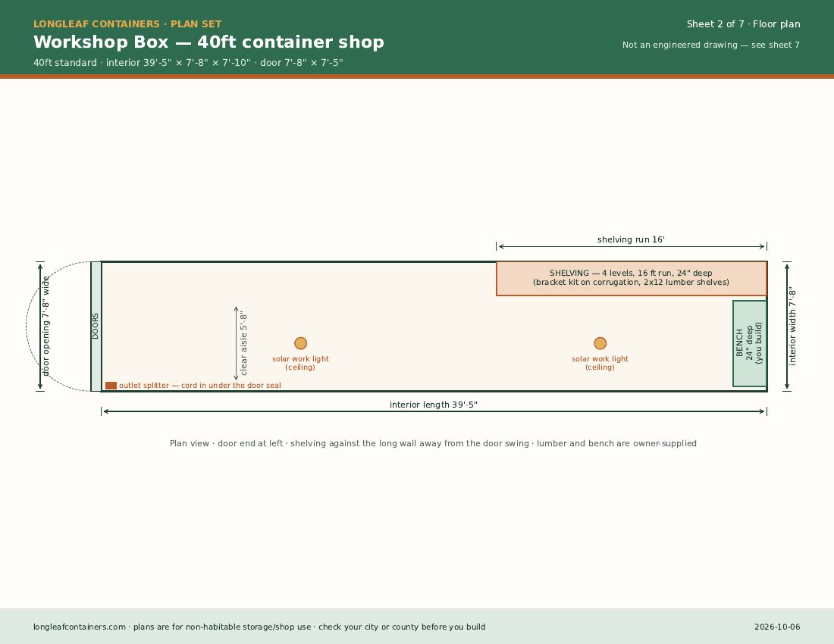Click the '40ft standard · interior' spec line
Image resolution: width=834 pixels, height=644 pixels.
[188, 63]
